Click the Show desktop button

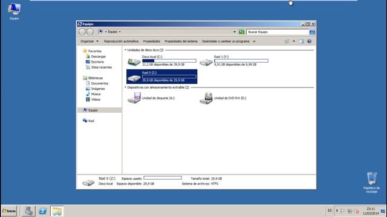point(383,211)
